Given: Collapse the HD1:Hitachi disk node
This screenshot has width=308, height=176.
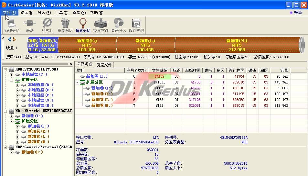Looking at the screenshot, I should (x=5, y=111).
